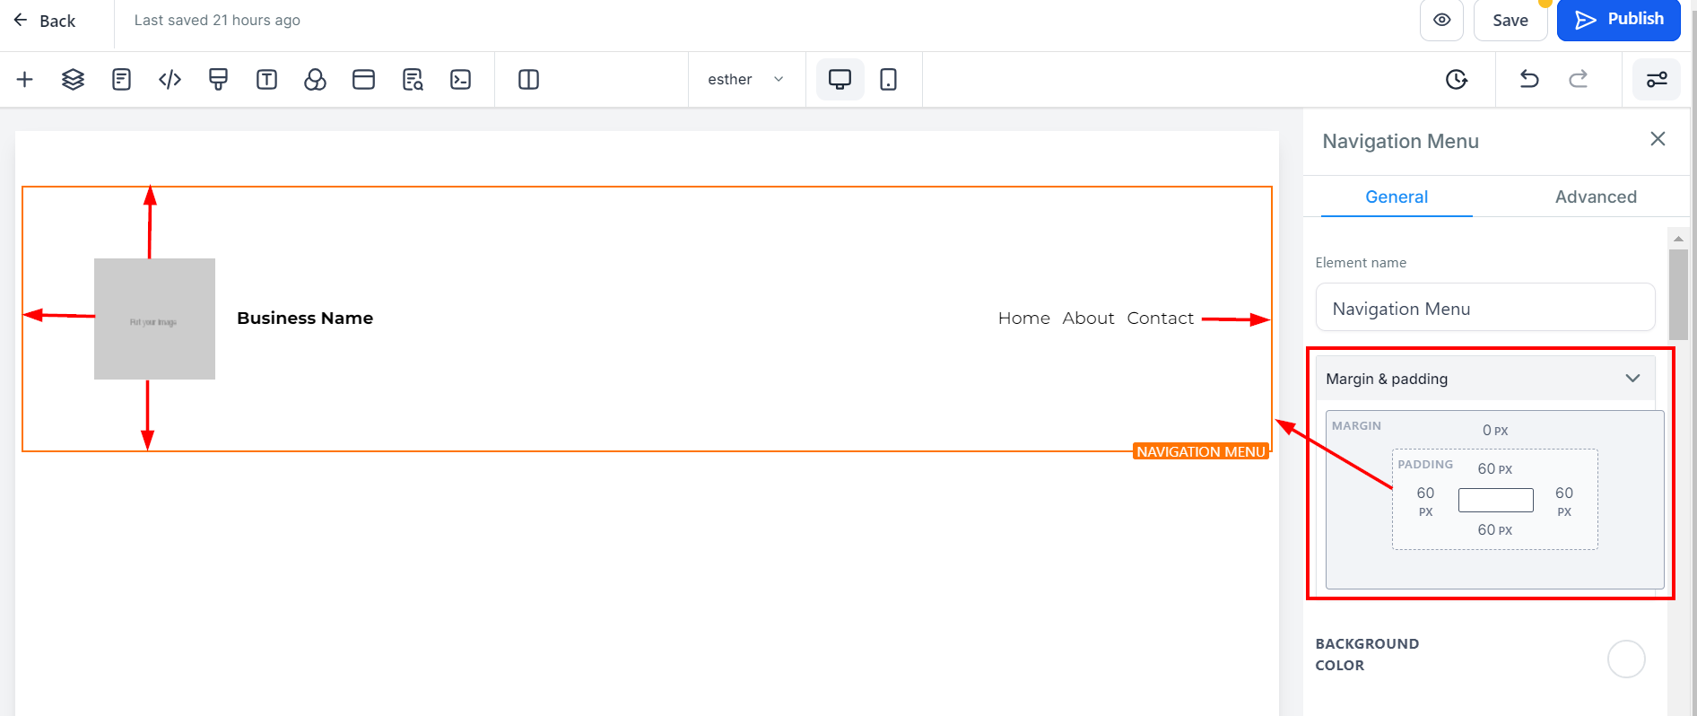Click the settings panel scrollbar

click(x=1678, y=294)
